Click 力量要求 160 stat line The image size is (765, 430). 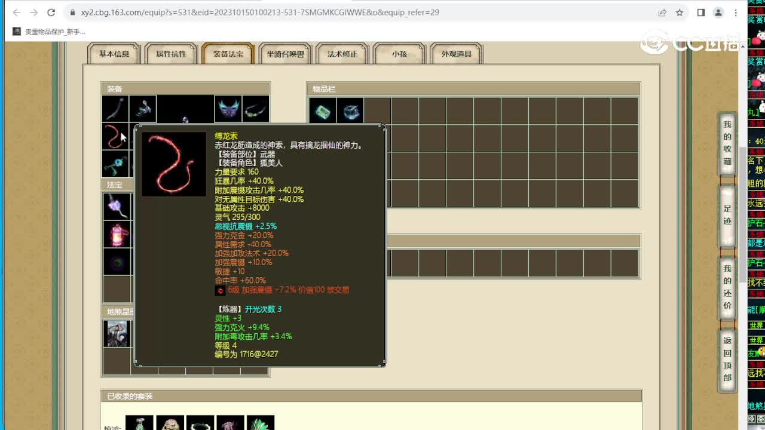[237, 172]
